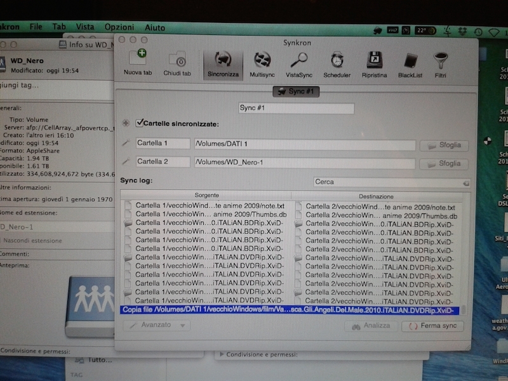Click the Wi-Fi icon in the menu bar
The image size is (508, 381).
coord(494,32)
